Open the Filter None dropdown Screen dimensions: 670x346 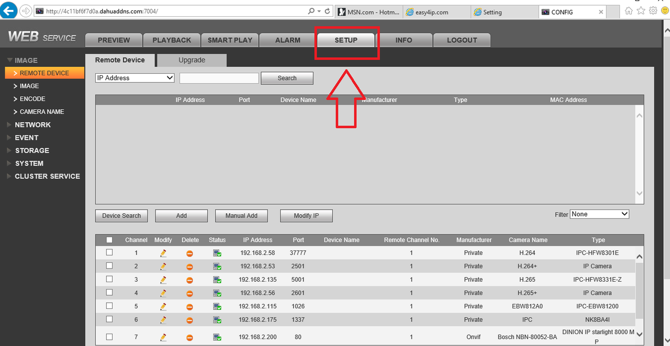[600, 214]
